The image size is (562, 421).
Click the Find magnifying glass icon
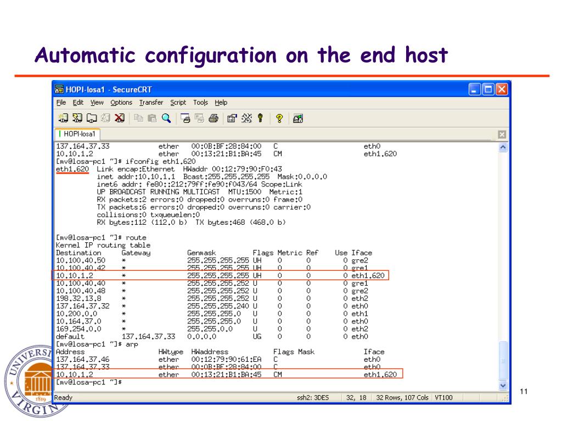pyautogui.click(x=165, y=117)
